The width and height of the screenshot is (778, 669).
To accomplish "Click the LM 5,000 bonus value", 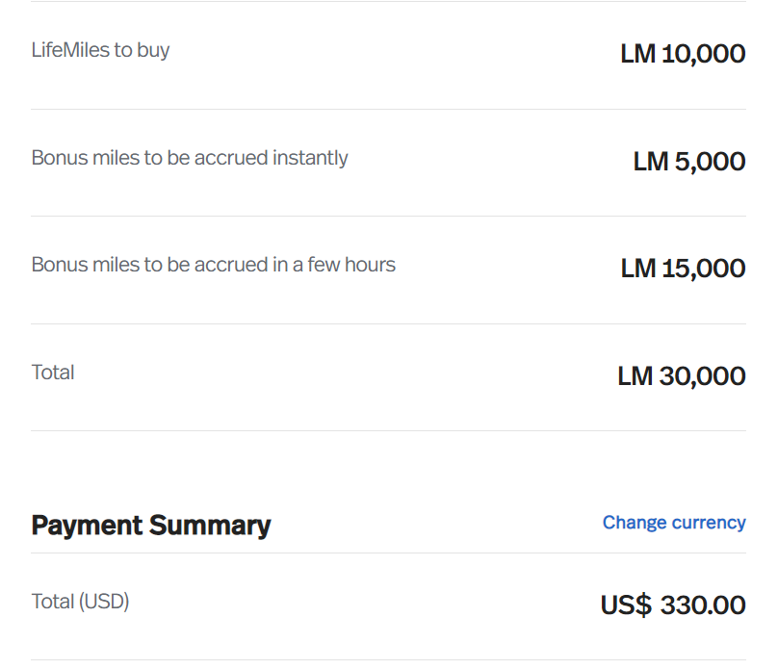I will click(x=689, y=161).
